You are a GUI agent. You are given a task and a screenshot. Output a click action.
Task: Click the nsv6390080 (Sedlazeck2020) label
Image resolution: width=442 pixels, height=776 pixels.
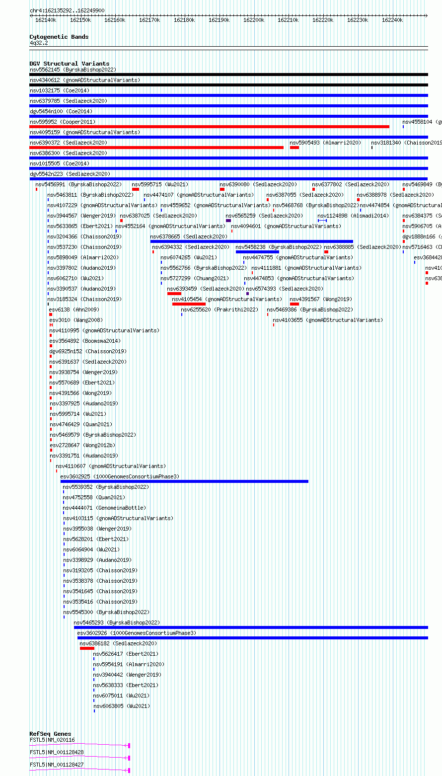[x=258, y=184]
